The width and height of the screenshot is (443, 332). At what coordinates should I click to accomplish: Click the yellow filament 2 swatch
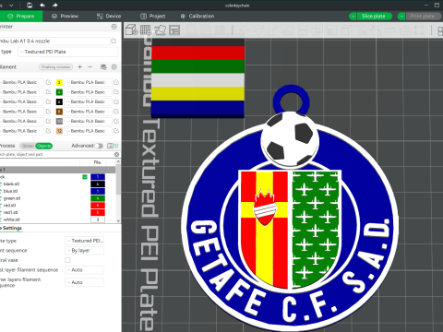tap(59, 82)
